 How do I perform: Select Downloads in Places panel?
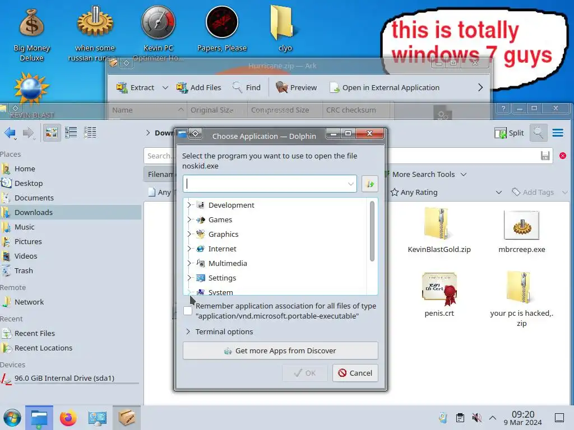(71, 212)
